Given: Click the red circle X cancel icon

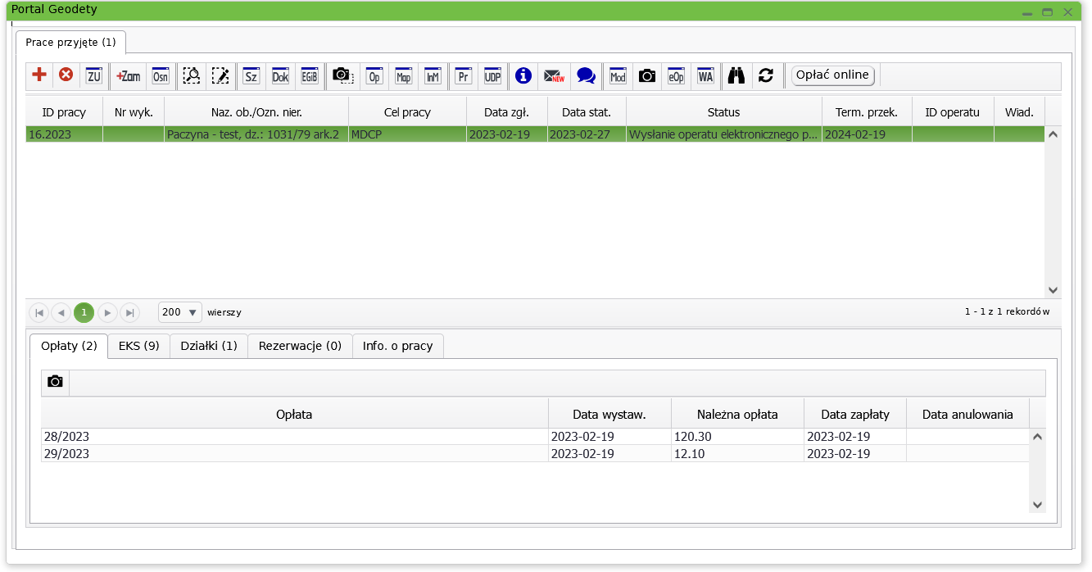Looking at the screenshot, I should [x=66, y=75].
